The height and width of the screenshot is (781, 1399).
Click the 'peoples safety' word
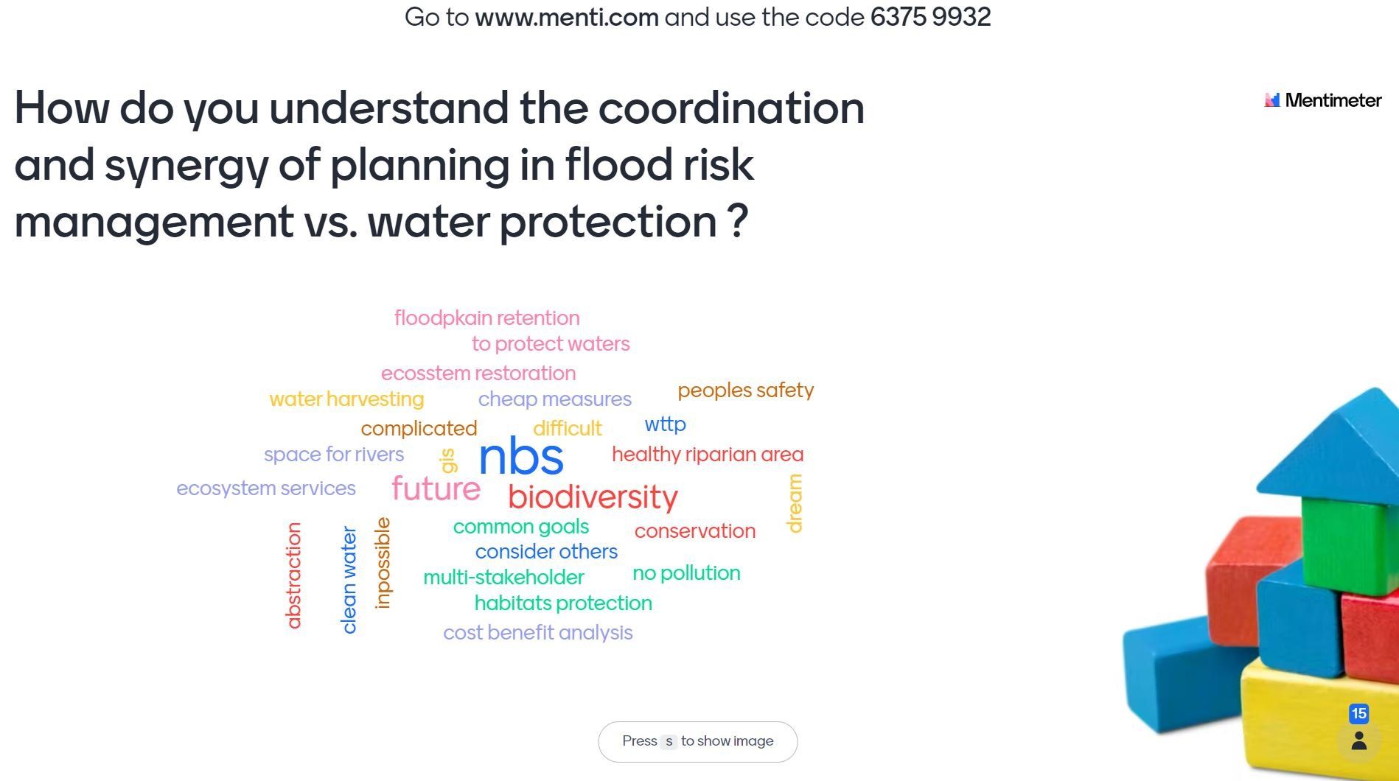(745, 390)
